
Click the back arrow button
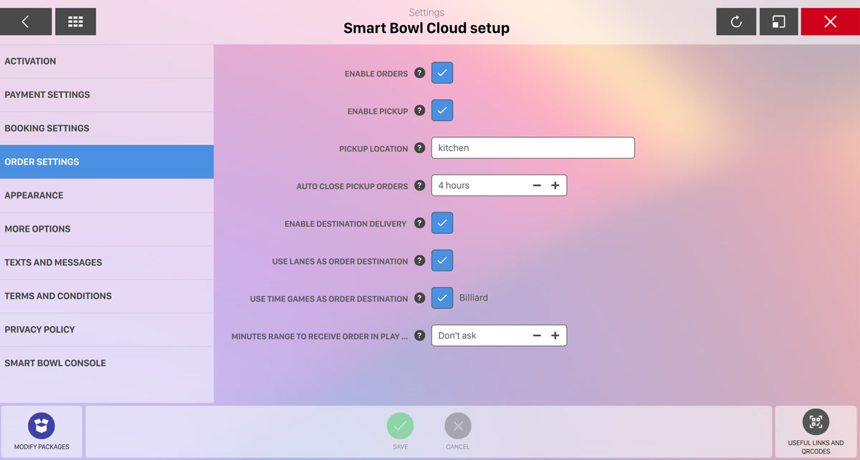tap(26, 21)
